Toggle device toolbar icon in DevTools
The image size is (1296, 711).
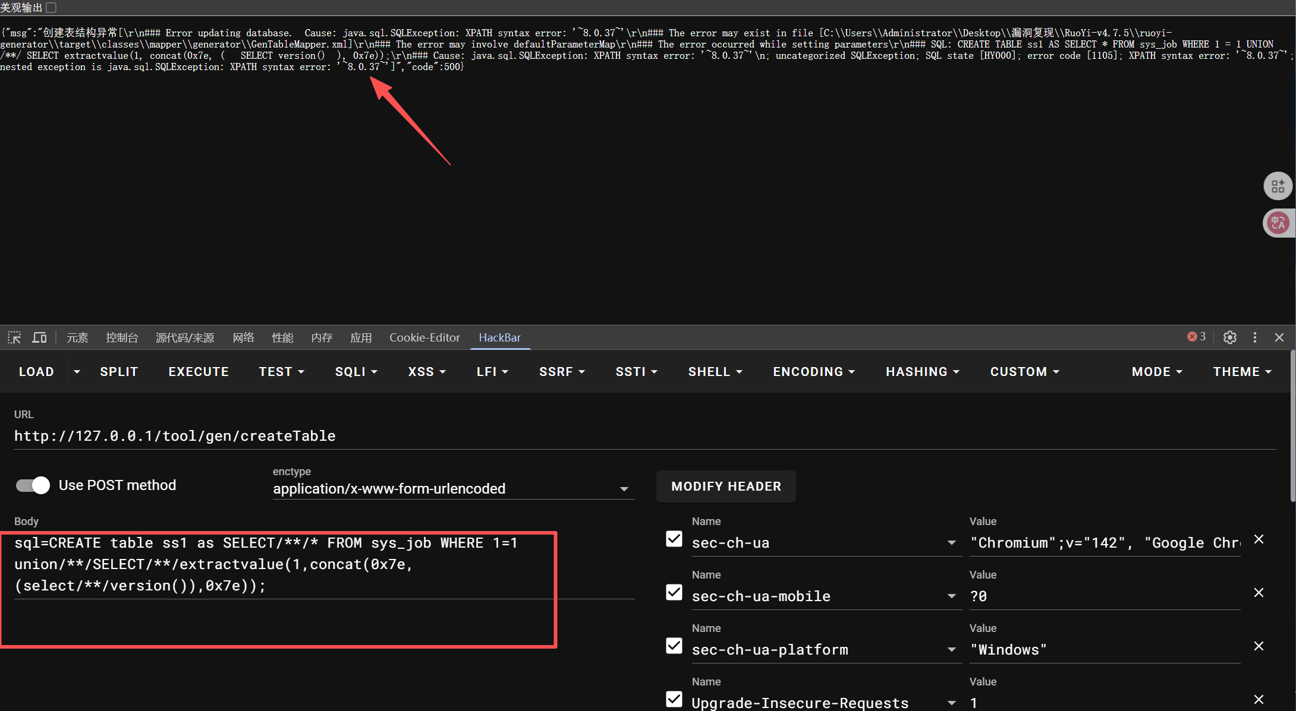pyautogui.click(x=39, y=337)
